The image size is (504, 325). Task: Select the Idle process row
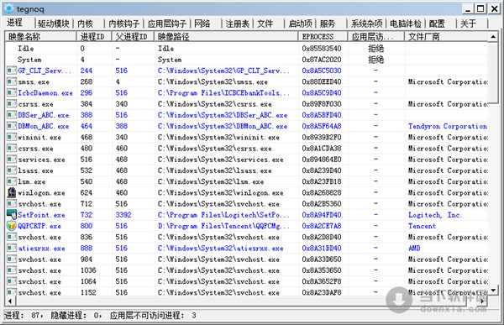pyautogui.click(x=246, y=48)
